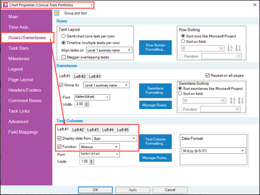
Task: Expand the Display data from Start dropdown
Action: click(115, 138)
